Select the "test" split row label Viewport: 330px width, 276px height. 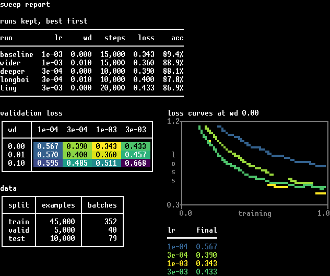(x=17, y=238)
